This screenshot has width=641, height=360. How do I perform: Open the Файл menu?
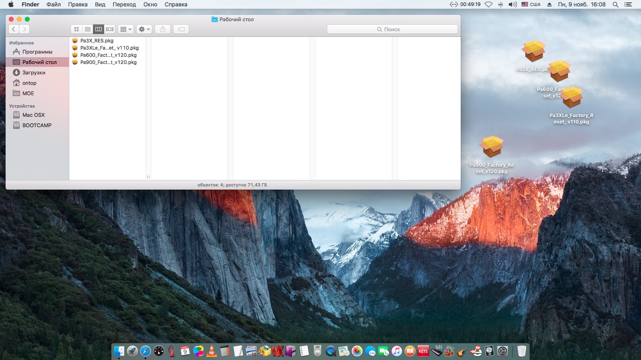pyautogui.click(x=54, y=4)
